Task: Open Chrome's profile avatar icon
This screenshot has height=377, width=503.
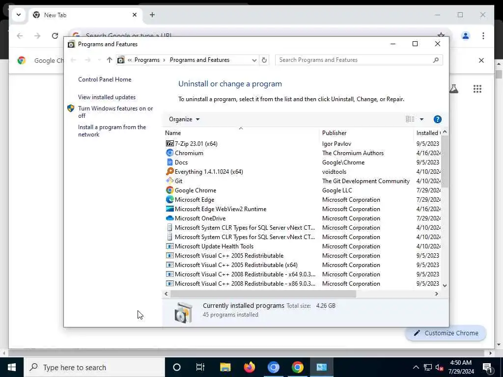Action: click(466, 35)
